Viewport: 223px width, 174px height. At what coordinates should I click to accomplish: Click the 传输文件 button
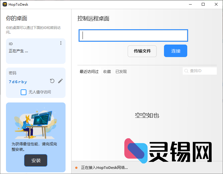142,51
